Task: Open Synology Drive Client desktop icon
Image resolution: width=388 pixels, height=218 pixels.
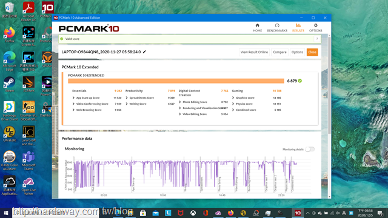Action: (x=10, y=111)
